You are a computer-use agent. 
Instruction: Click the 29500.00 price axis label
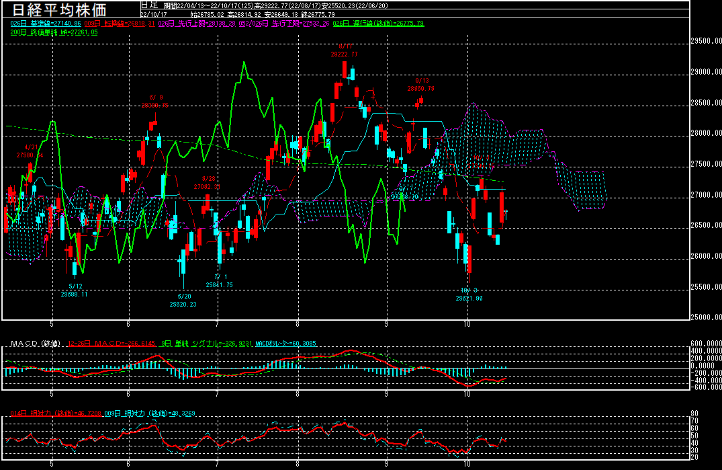[706, 41]
